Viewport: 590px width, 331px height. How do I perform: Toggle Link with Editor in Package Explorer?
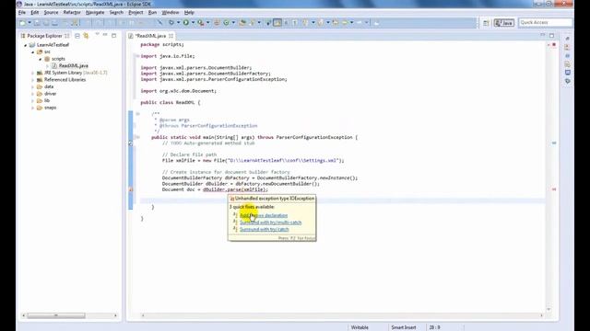(86, 36)
